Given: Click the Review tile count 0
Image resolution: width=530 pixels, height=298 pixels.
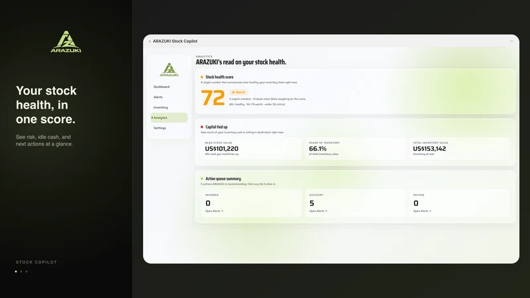Looking at the screenshot, I should tap(416, 203).
